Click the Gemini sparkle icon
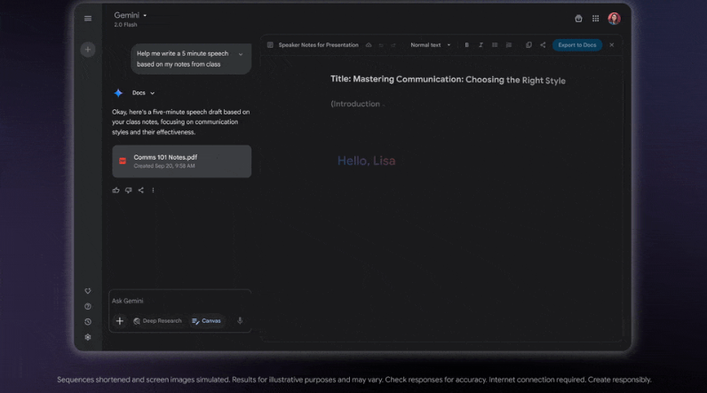The height and width of the screenshot is (393, 707). 118,93
